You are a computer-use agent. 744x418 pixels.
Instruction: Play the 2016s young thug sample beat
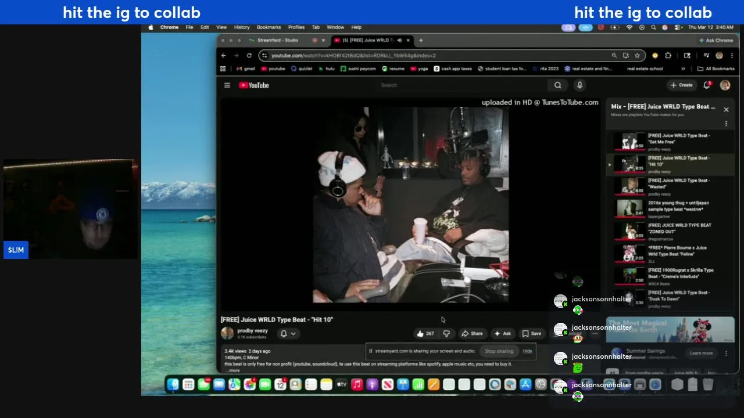click(670, 209)
